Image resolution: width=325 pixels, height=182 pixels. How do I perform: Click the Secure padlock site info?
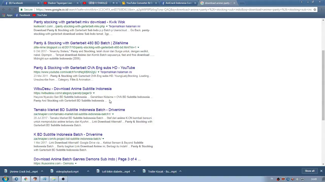click(x=27, y=10)
